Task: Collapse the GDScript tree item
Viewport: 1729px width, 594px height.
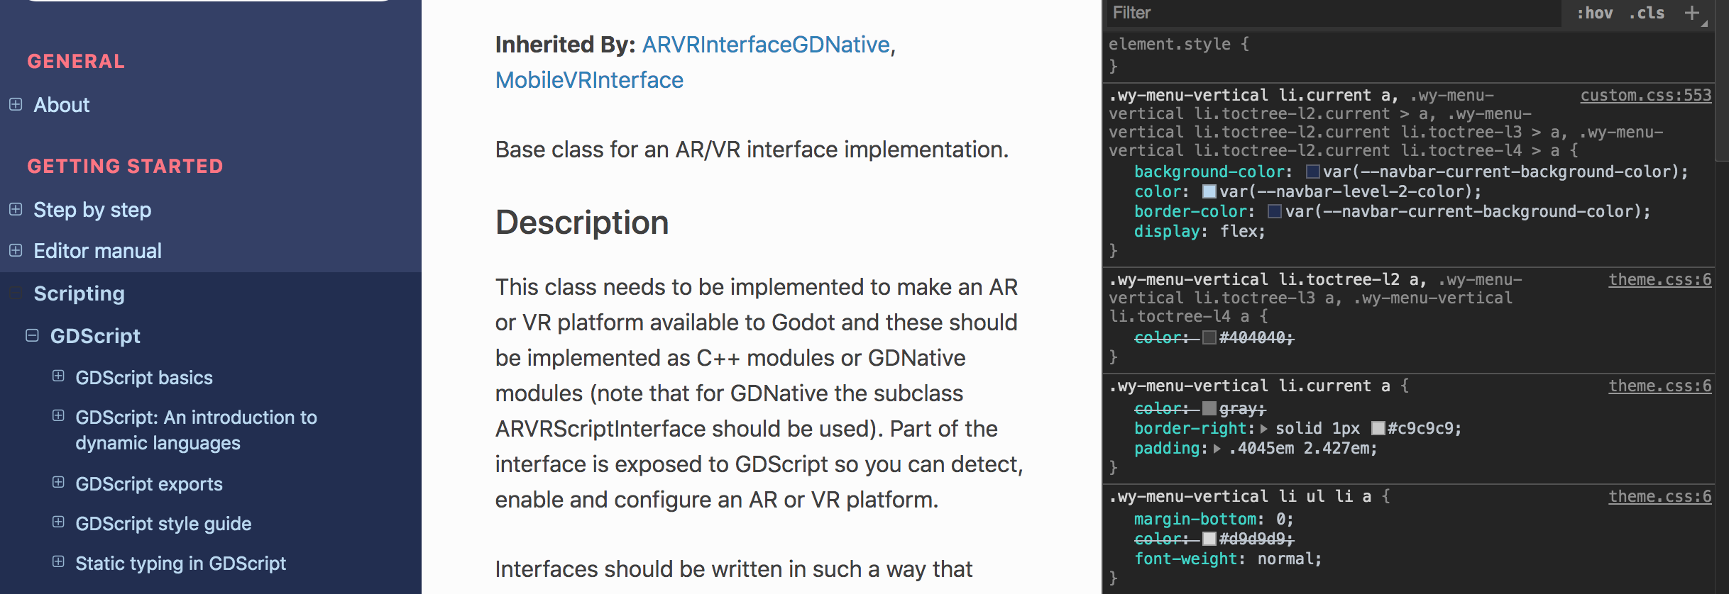Action: click(31, 335)
